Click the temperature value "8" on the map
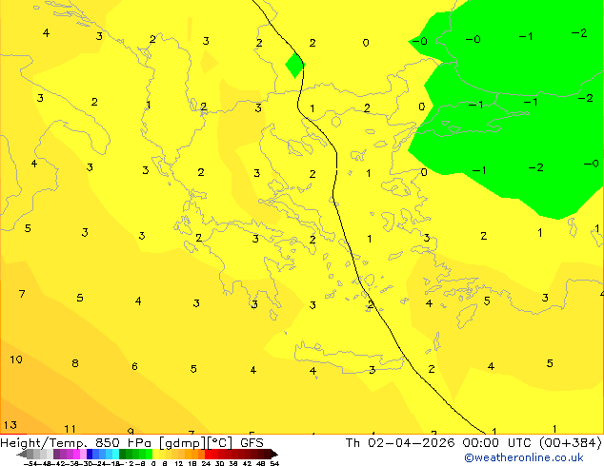604x466 pixels. (x=75, y=363)
